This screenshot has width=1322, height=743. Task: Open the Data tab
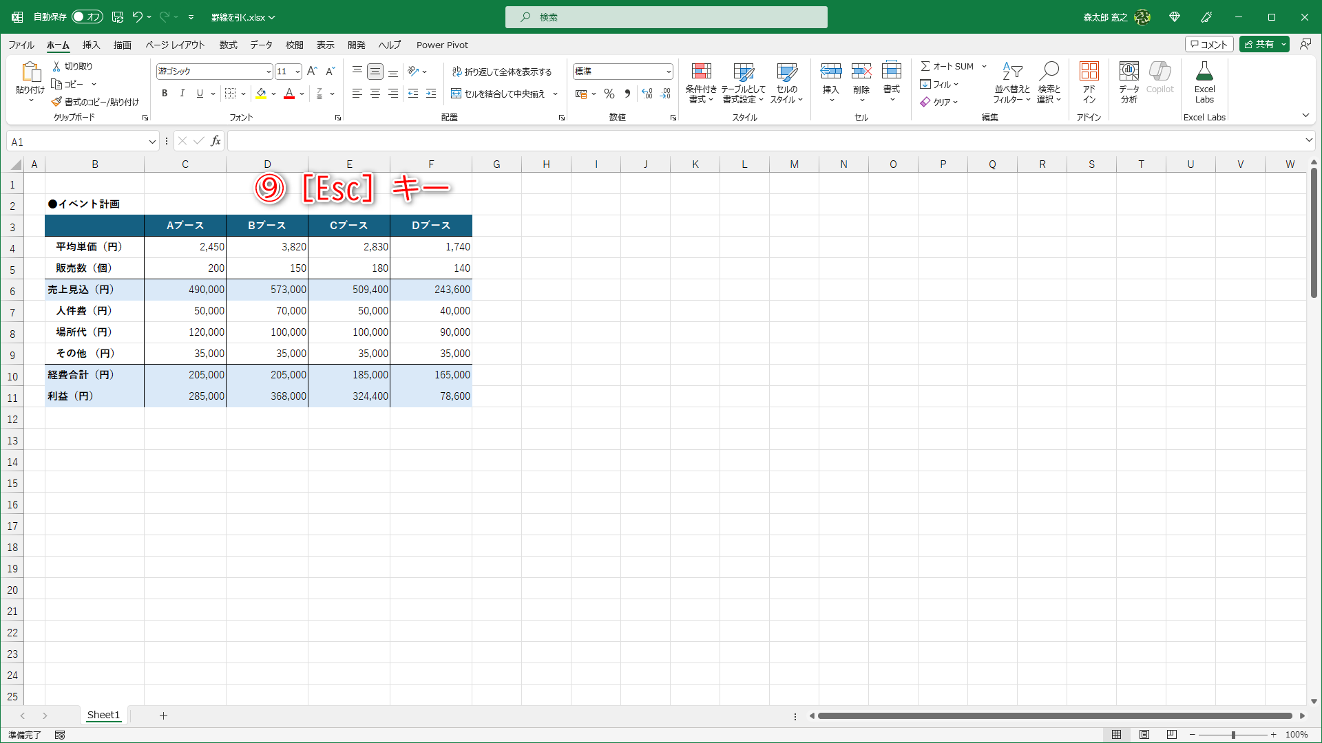click(x=261, y=45)
